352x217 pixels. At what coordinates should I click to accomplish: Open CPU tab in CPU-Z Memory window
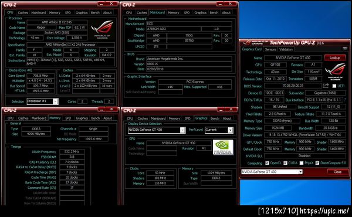11,118
